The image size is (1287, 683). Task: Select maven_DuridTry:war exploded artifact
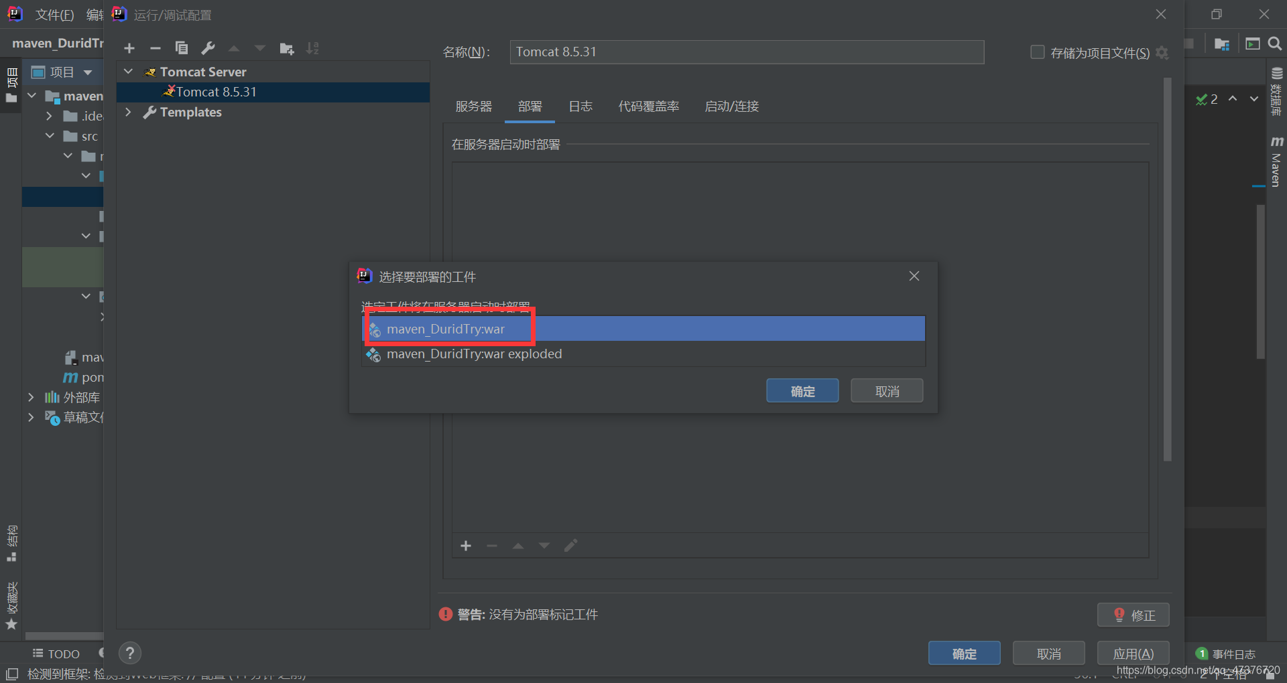[x=643, y=354]
